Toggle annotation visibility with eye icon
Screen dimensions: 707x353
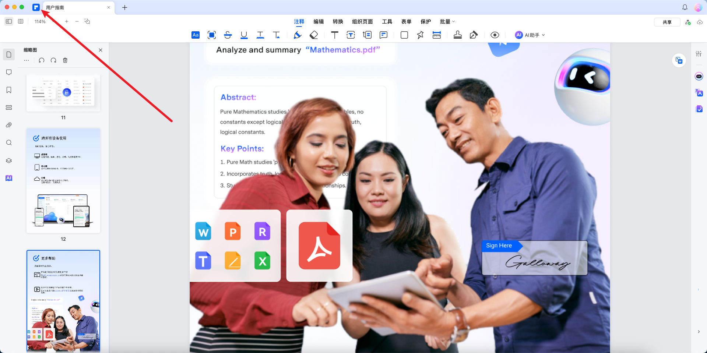(495, 35)
